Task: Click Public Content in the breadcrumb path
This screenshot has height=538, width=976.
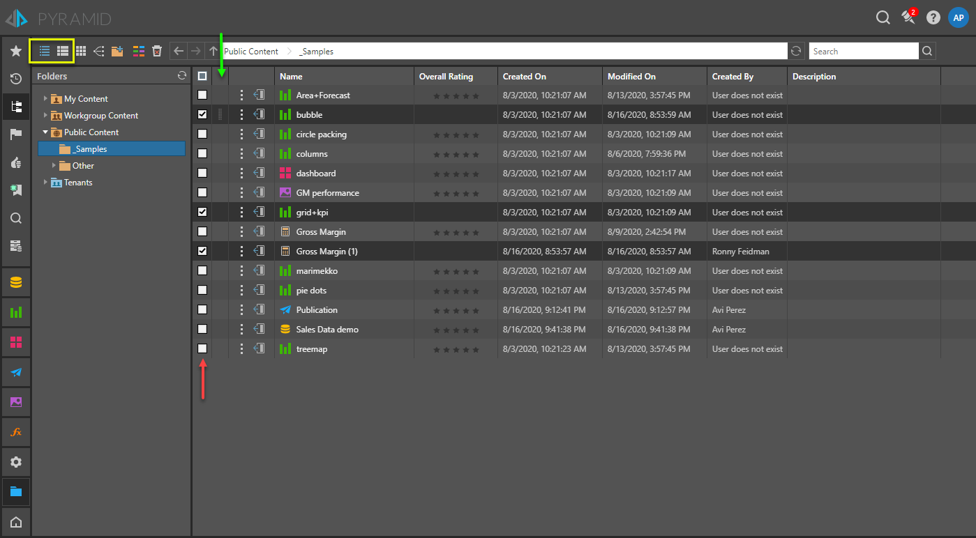Action: [x=251, y=52]
